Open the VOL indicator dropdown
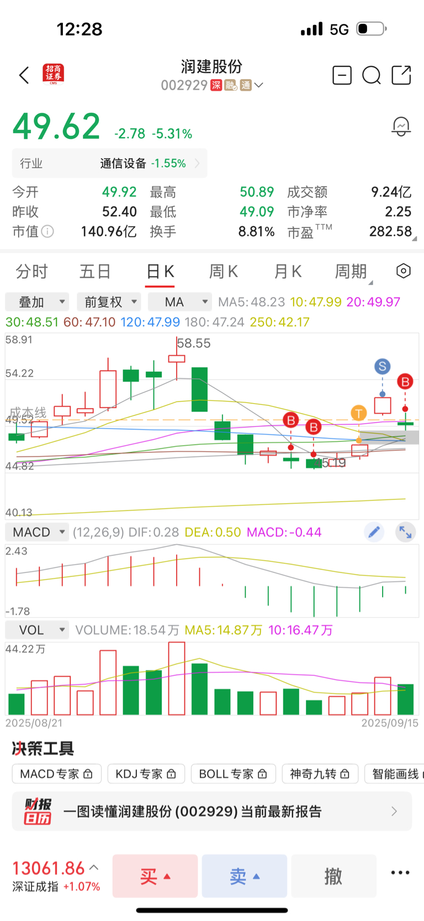The width and height of the screenshot is (424, 921). pyautogui.click(x=37, y=630)
